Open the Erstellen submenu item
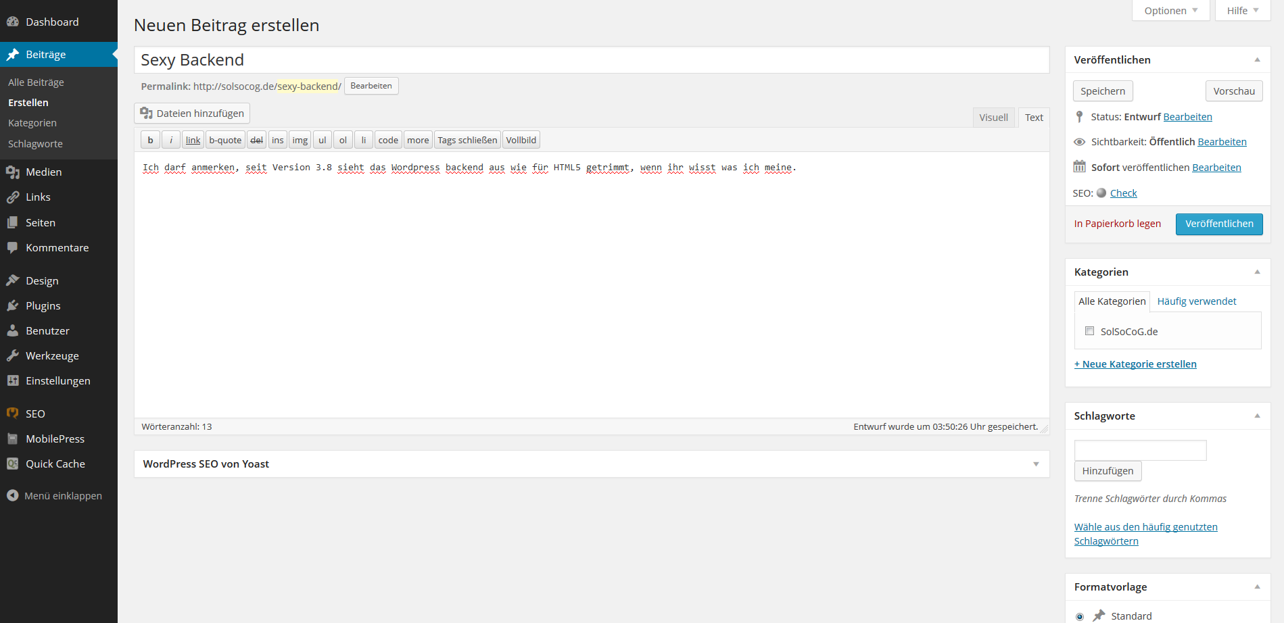Viewport: 1284px width, 623px height. pos(28,103)
